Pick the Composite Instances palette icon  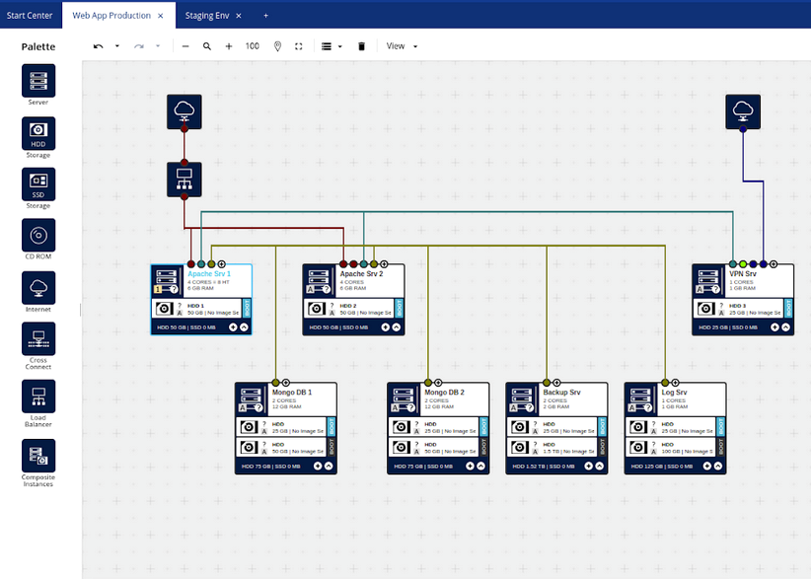pos(38,456)
